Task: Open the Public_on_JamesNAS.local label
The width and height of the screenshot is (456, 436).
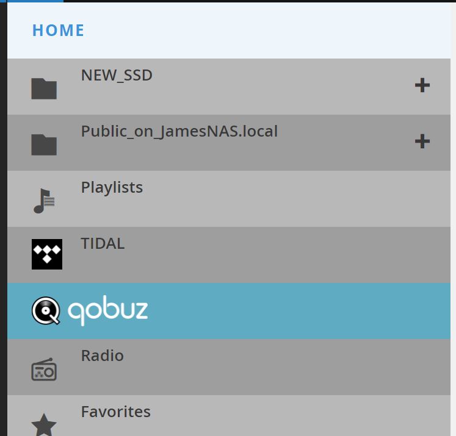Action: pos(179,131)
